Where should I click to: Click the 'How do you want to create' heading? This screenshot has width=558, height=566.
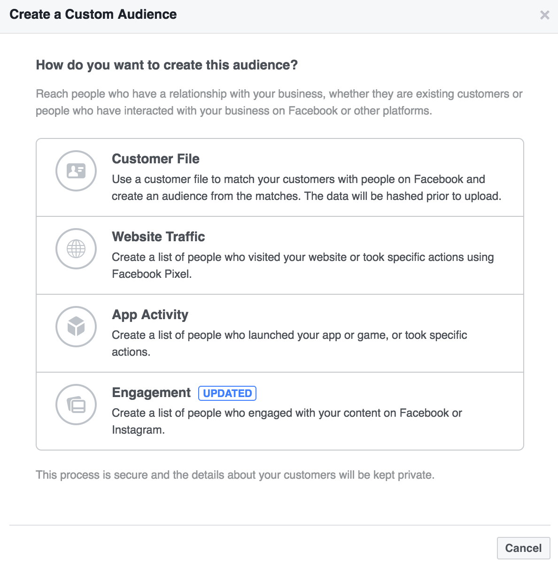(x=167, y=65)
